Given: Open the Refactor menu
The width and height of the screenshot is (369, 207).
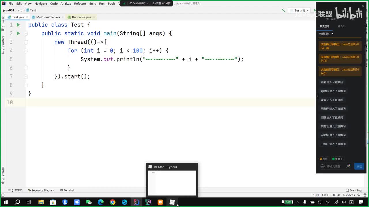Looking at the screenshot, I should [x=80, y=3].
